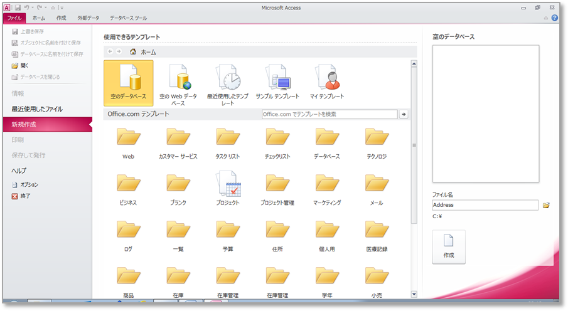The image size is (568, 311).
Task: Choose the 空の Web データベース template
Action: [x=178, y=85]
